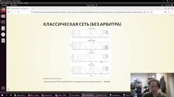Viewport: 174px width, 97px height.
Task: Open the Firefox application menu
Action: click(172, 12)
